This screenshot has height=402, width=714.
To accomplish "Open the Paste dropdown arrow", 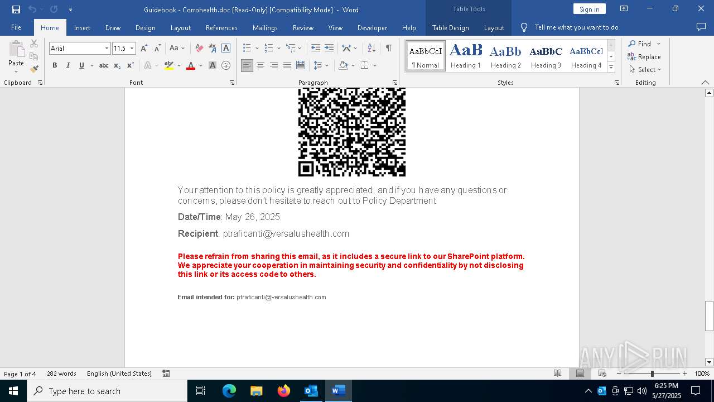I will [16, 71].
